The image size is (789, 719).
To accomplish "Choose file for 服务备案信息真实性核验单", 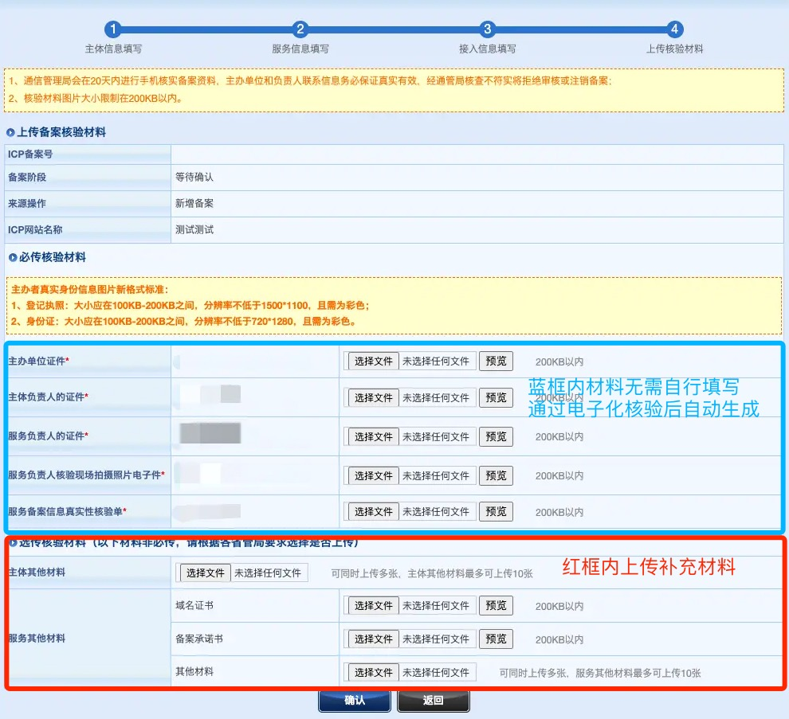I will [373, 512].
